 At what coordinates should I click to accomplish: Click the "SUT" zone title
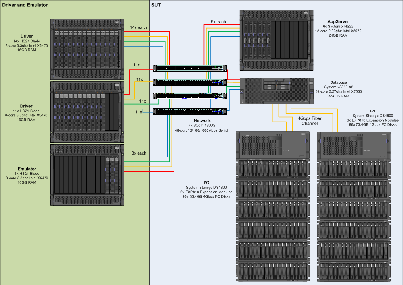[156, 5]
